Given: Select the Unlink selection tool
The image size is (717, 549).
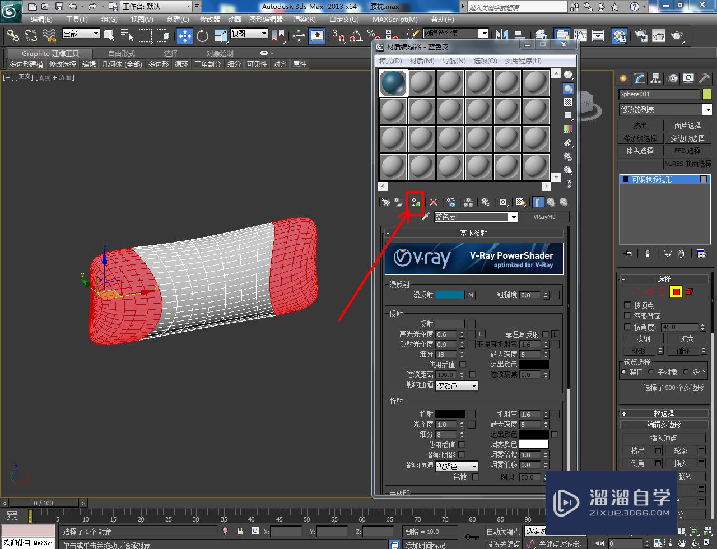Looking at the screenshot, I should [x=31, y=36].
